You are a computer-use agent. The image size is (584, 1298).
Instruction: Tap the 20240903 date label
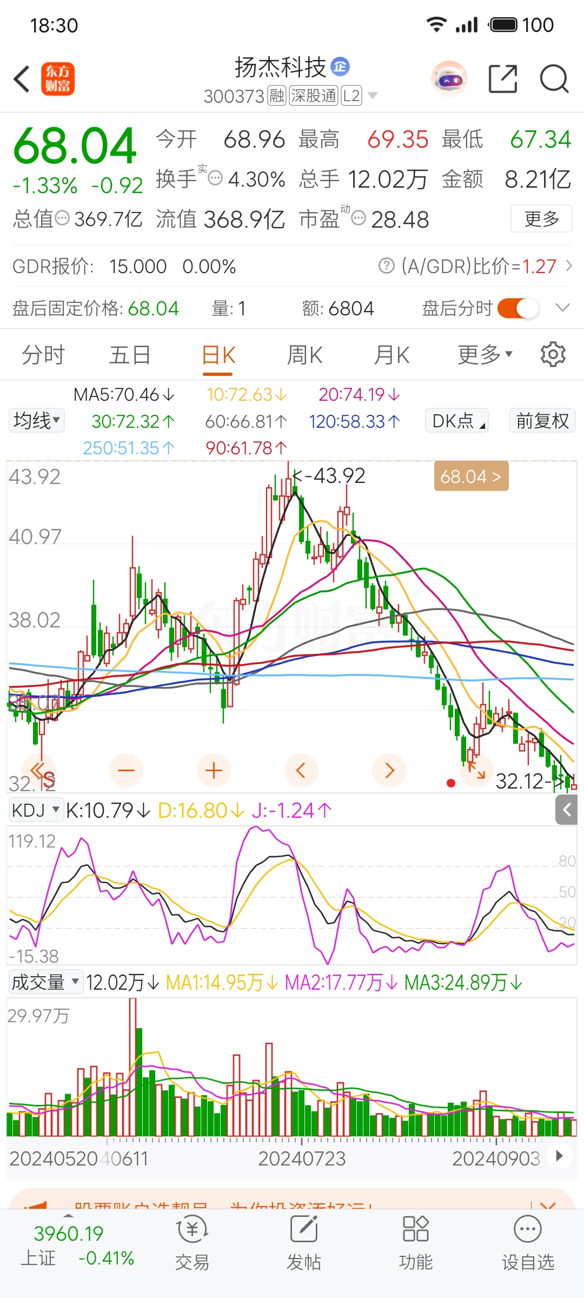pyautogui.click(x=496, y=1158)
